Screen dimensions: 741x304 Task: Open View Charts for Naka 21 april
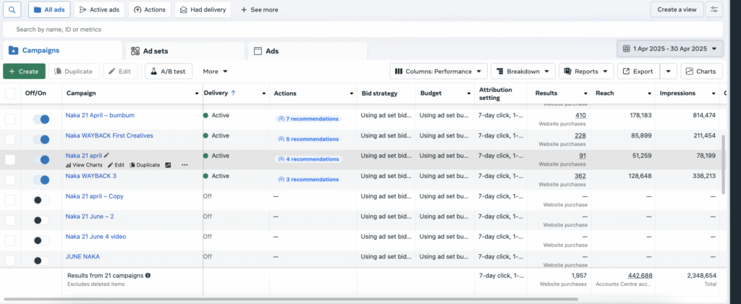(x=84, y=165)
